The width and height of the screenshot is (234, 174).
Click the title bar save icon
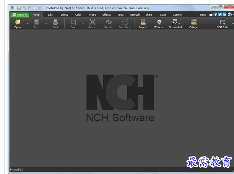click(19, 8)
